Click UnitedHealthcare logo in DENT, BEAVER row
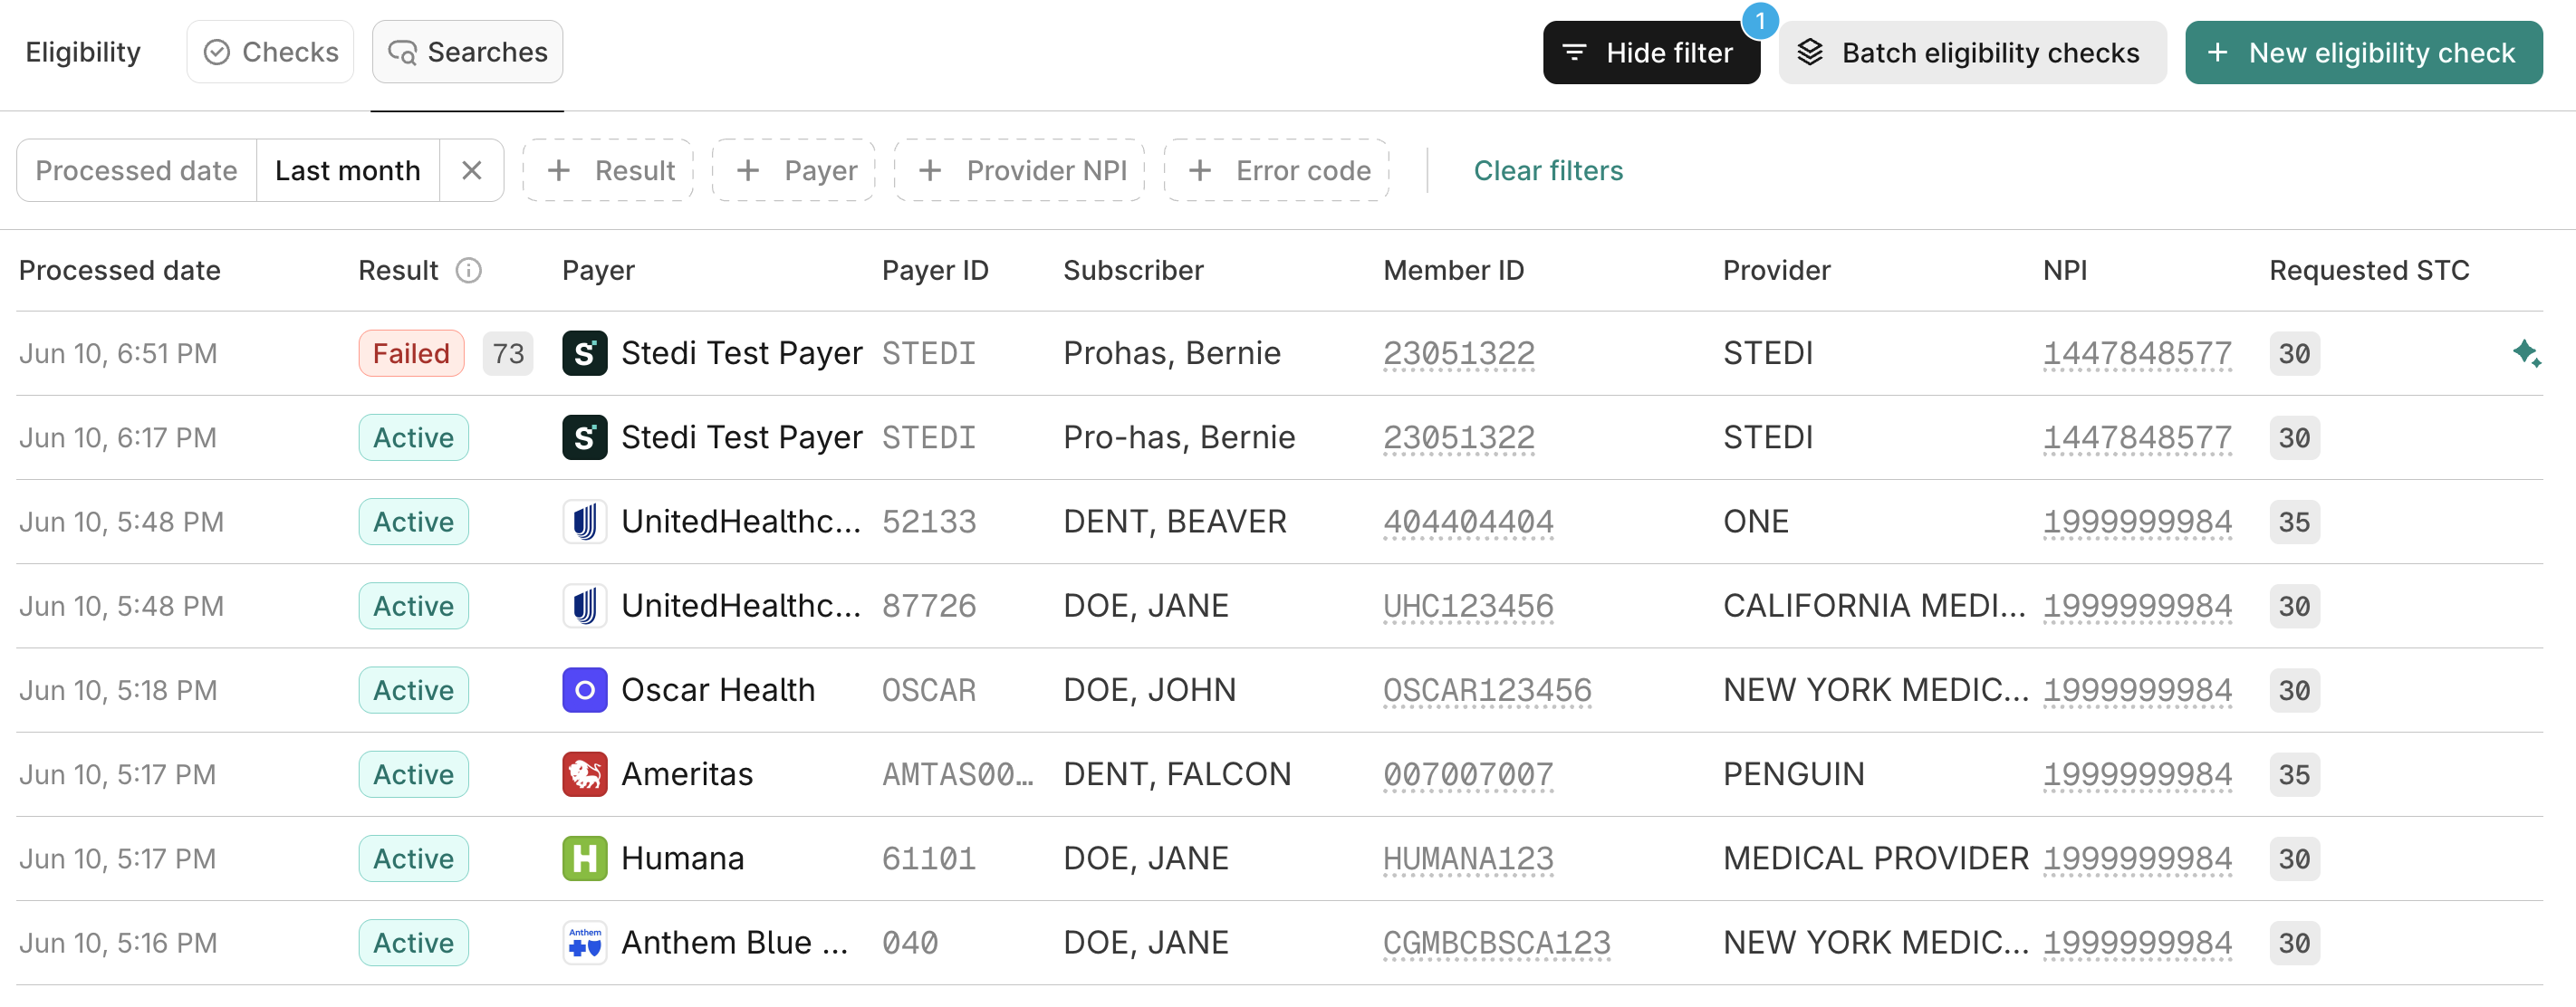Screen dimensions: 2576x1007 tap(585, 522)
